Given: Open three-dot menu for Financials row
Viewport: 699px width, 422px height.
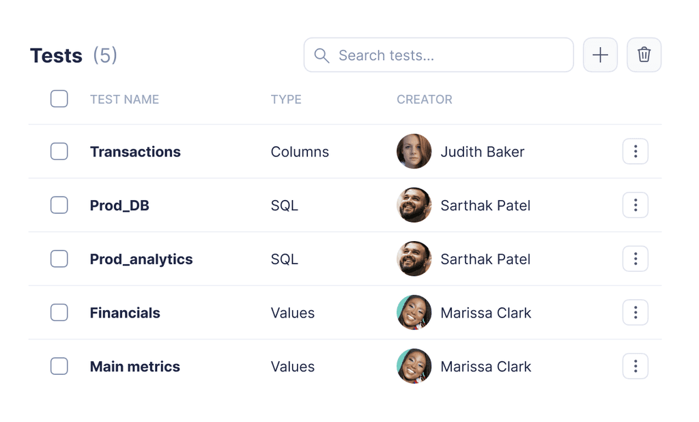Looking at the screenshot, I should tap(636, 312).
